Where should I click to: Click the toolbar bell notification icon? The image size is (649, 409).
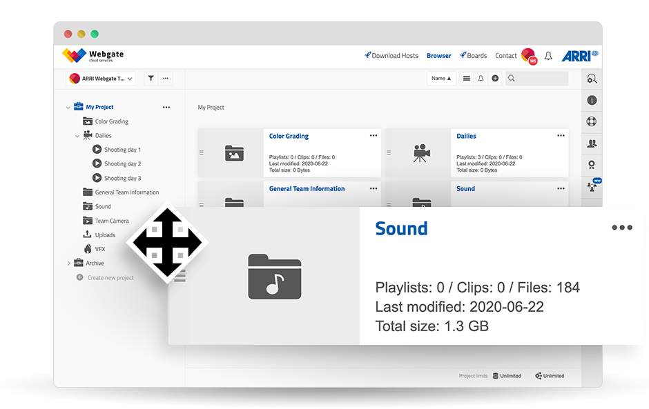tap(481, 79)
